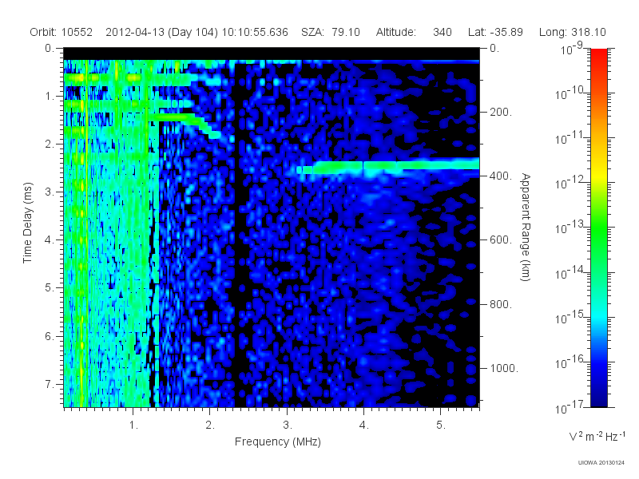
Task: Click the 1000. apparent range tick label
Action: 504,368
